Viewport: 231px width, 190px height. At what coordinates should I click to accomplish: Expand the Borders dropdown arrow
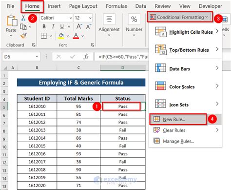[x=51, y=36]
